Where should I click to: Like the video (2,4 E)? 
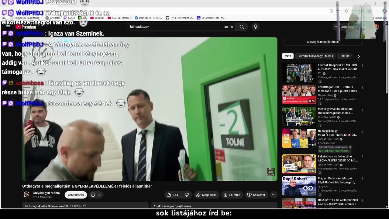173,195
